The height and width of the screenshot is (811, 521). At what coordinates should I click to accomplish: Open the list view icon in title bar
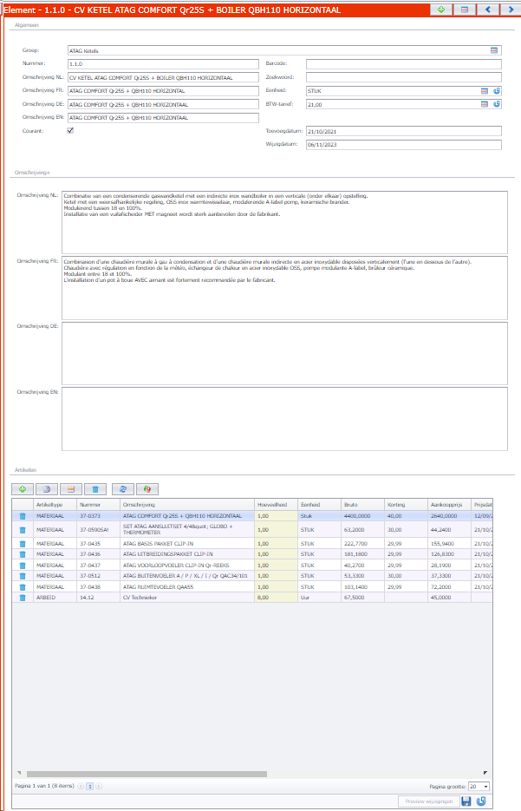click(464, 10)
